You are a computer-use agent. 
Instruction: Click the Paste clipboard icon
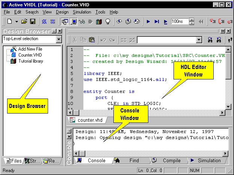pos(91,40)
